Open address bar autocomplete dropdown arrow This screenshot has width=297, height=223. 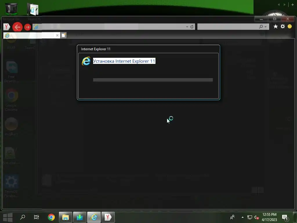(x=187, y=27)
